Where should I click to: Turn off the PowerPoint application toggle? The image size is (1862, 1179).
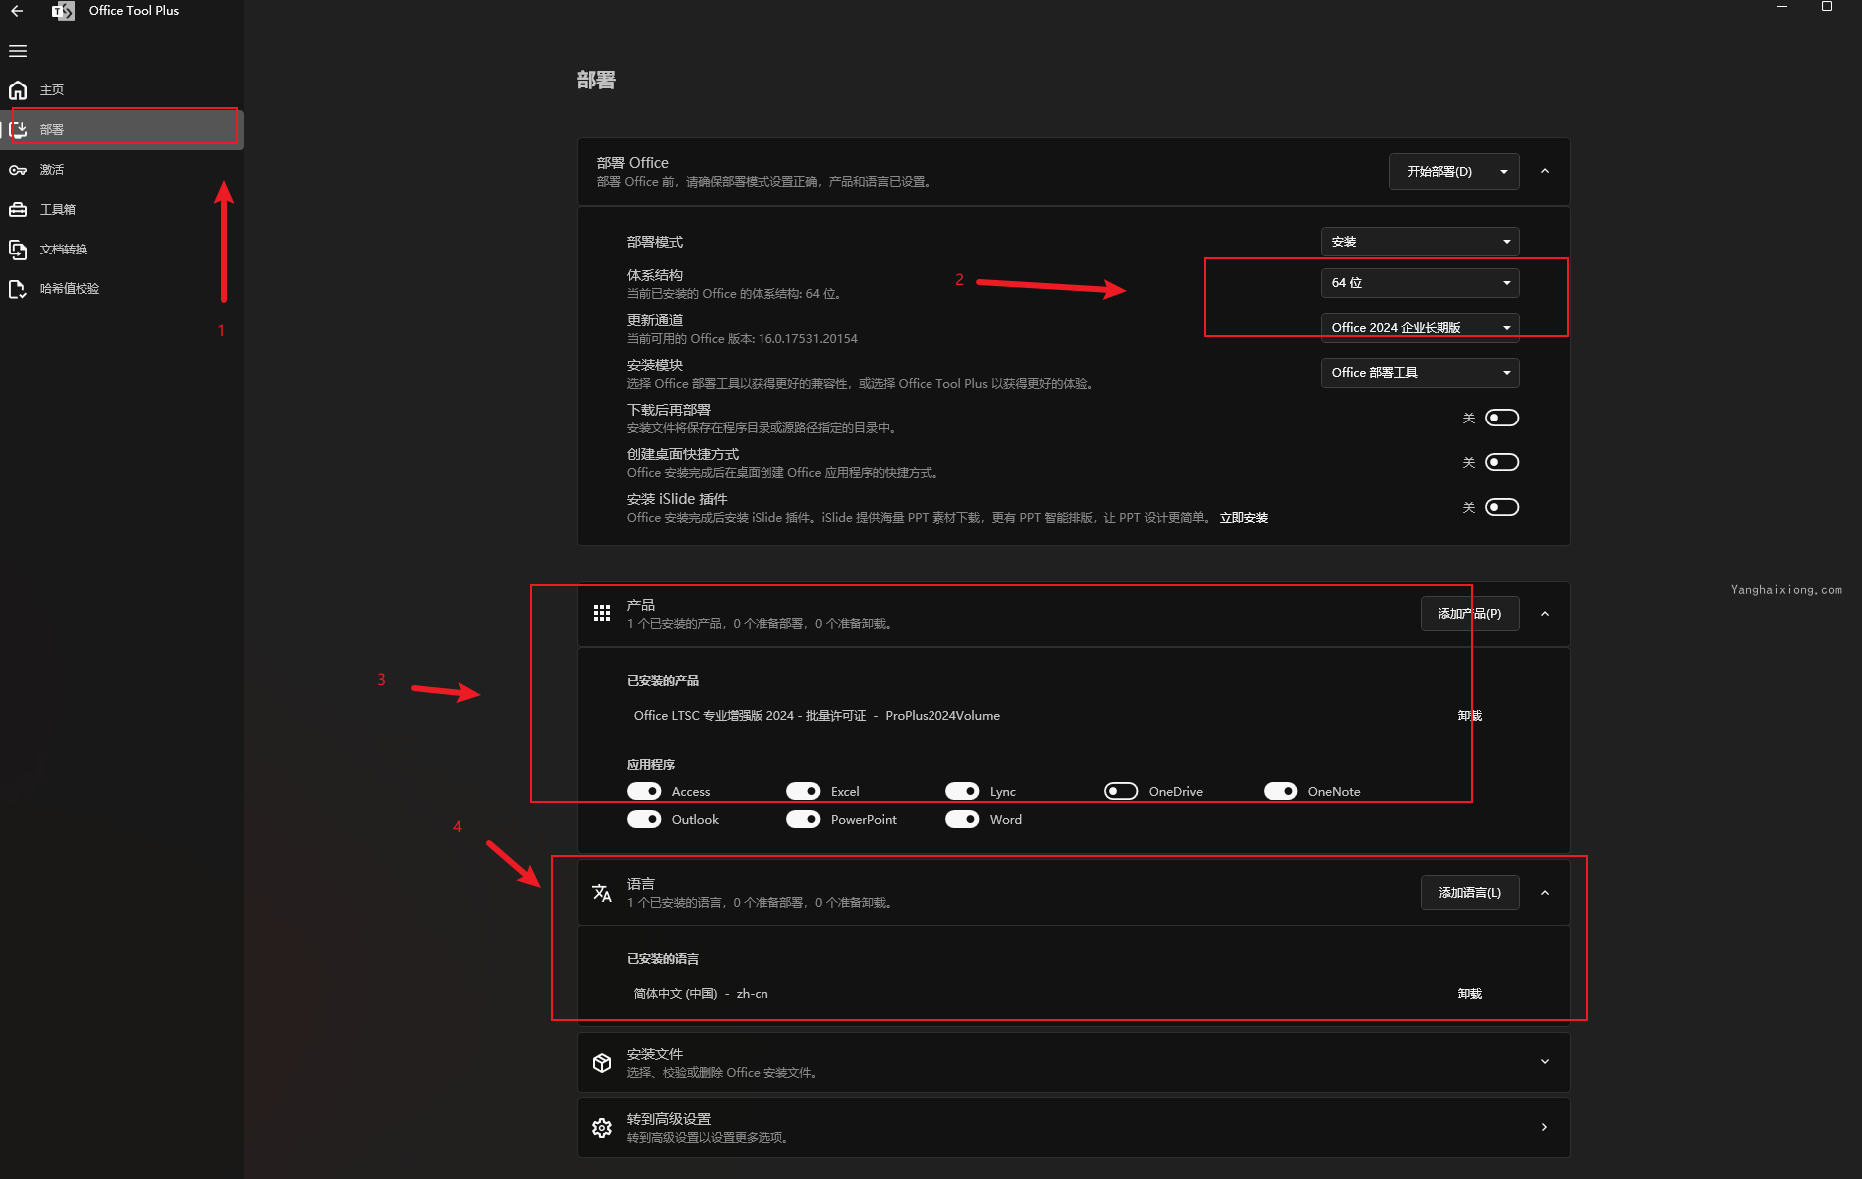(x=803, y=819)
